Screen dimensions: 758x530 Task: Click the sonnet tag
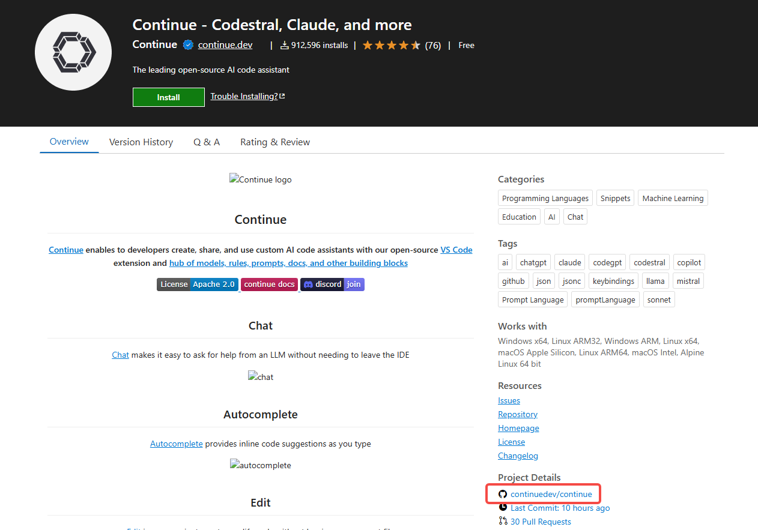pos(659,300)
